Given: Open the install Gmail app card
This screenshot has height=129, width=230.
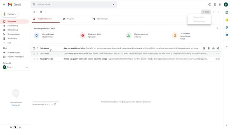Looking at the screenshot, I should pos(181,36).
